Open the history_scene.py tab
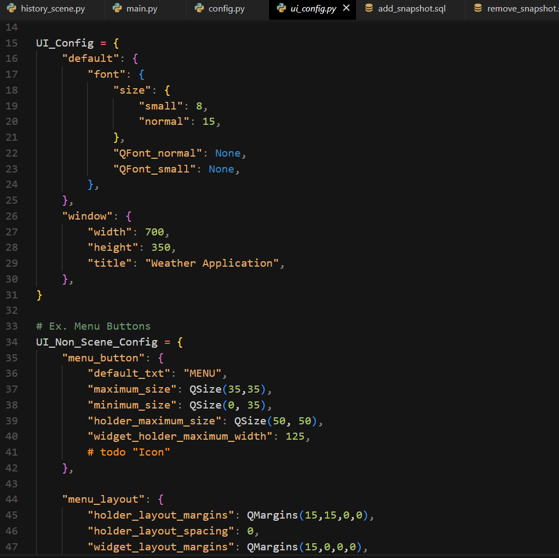This screenshot has width=559, height=558. 53,9
